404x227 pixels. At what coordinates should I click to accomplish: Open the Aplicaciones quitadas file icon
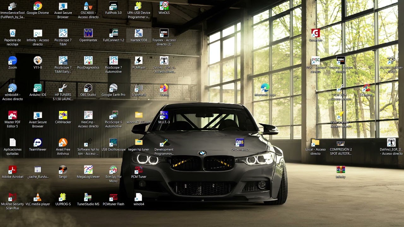pyautogui.click(x=13, y=143)
